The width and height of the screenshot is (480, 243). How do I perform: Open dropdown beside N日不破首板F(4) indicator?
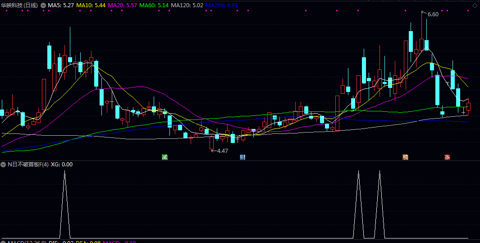[4, 165]
